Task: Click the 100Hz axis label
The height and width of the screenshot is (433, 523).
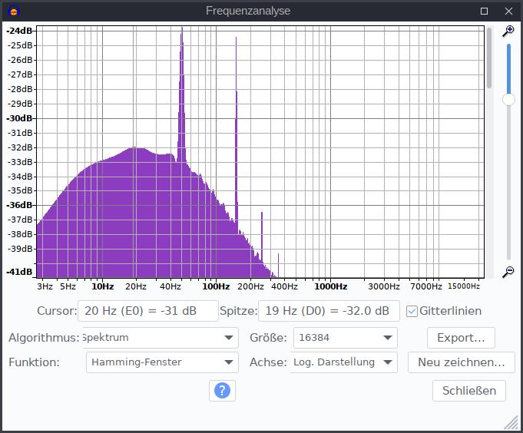Action: click(x=216, y=286)
